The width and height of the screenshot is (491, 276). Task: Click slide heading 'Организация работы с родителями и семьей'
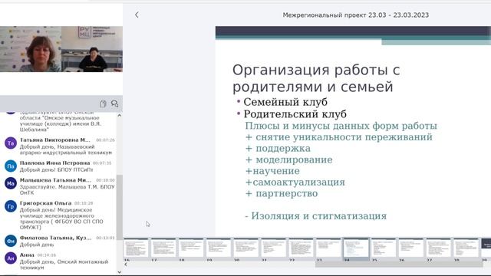click(316, 78)
